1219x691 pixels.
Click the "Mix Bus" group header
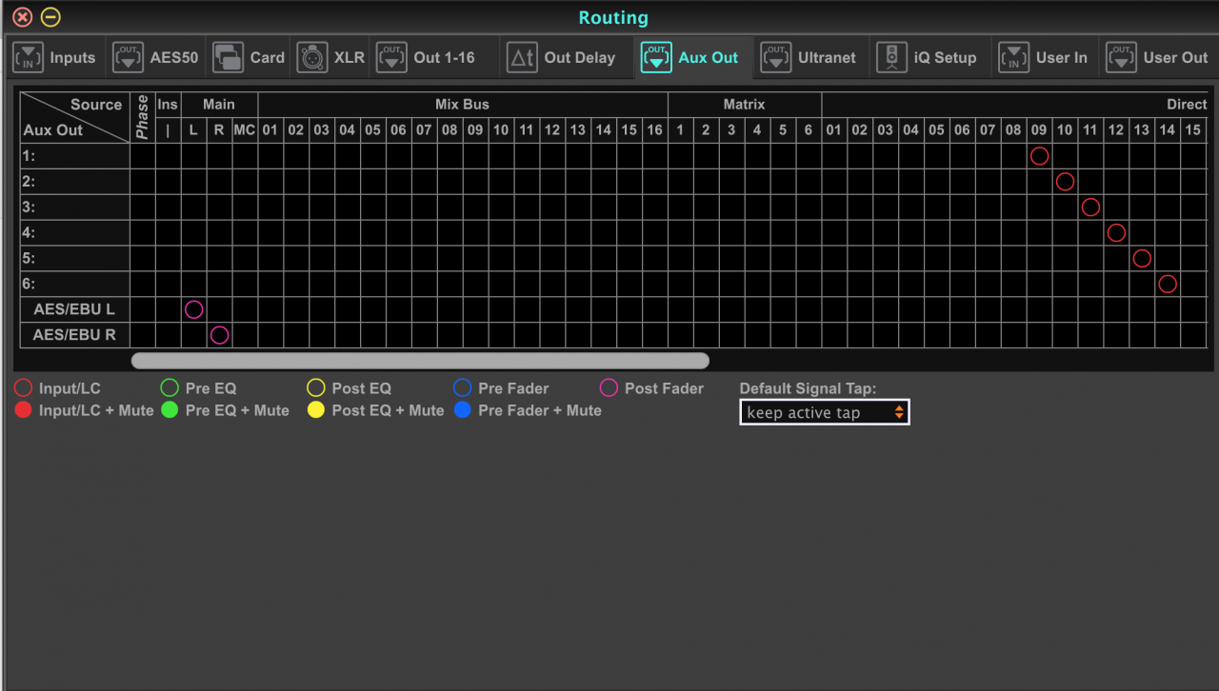click(463, 105)
